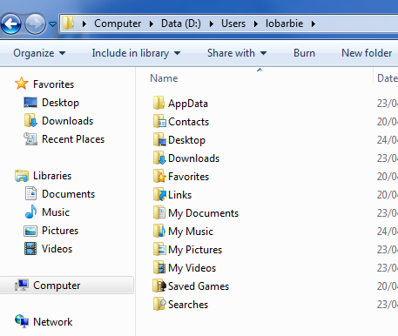Expand the arrow after Data (D:) breadcrumb

(x=212, y=24)
